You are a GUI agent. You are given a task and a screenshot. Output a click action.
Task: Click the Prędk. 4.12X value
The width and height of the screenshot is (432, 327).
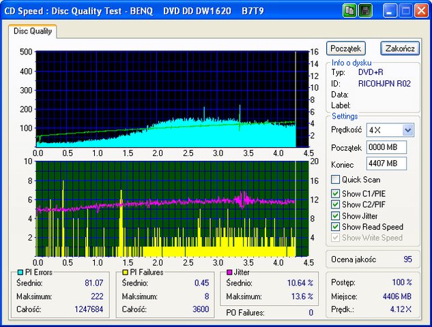pyautogui.click(x=401, y=309)
